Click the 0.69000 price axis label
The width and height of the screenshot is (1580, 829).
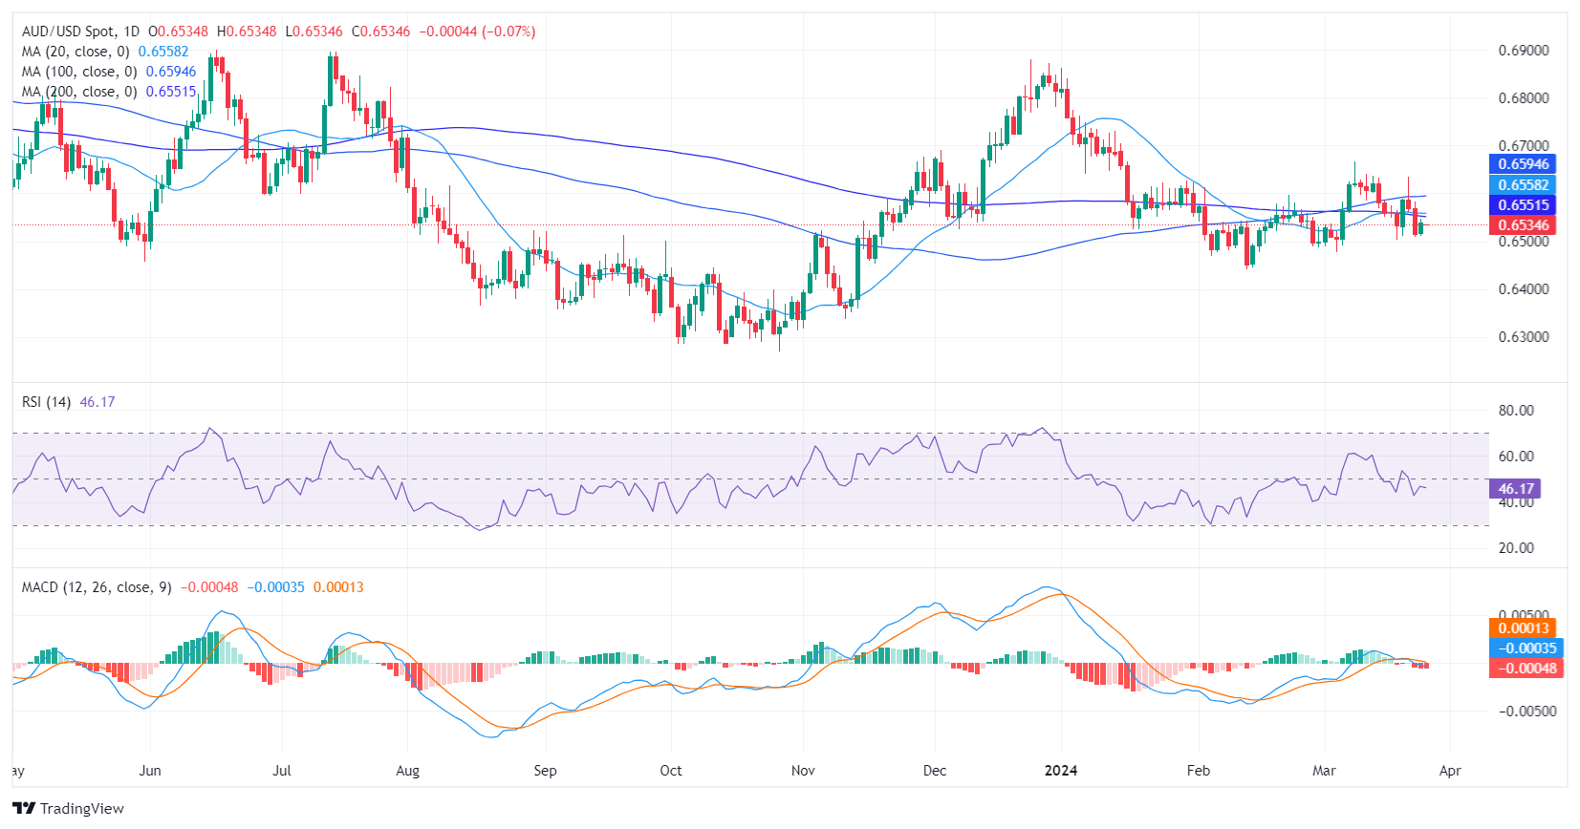[x=1523, y=51]
